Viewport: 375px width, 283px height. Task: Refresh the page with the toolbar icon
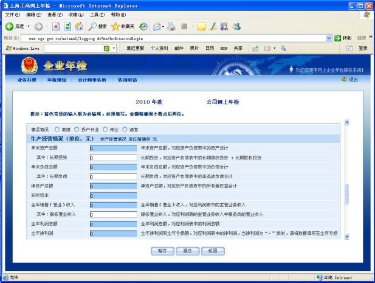pyautogui.click(x=67, y=27)
